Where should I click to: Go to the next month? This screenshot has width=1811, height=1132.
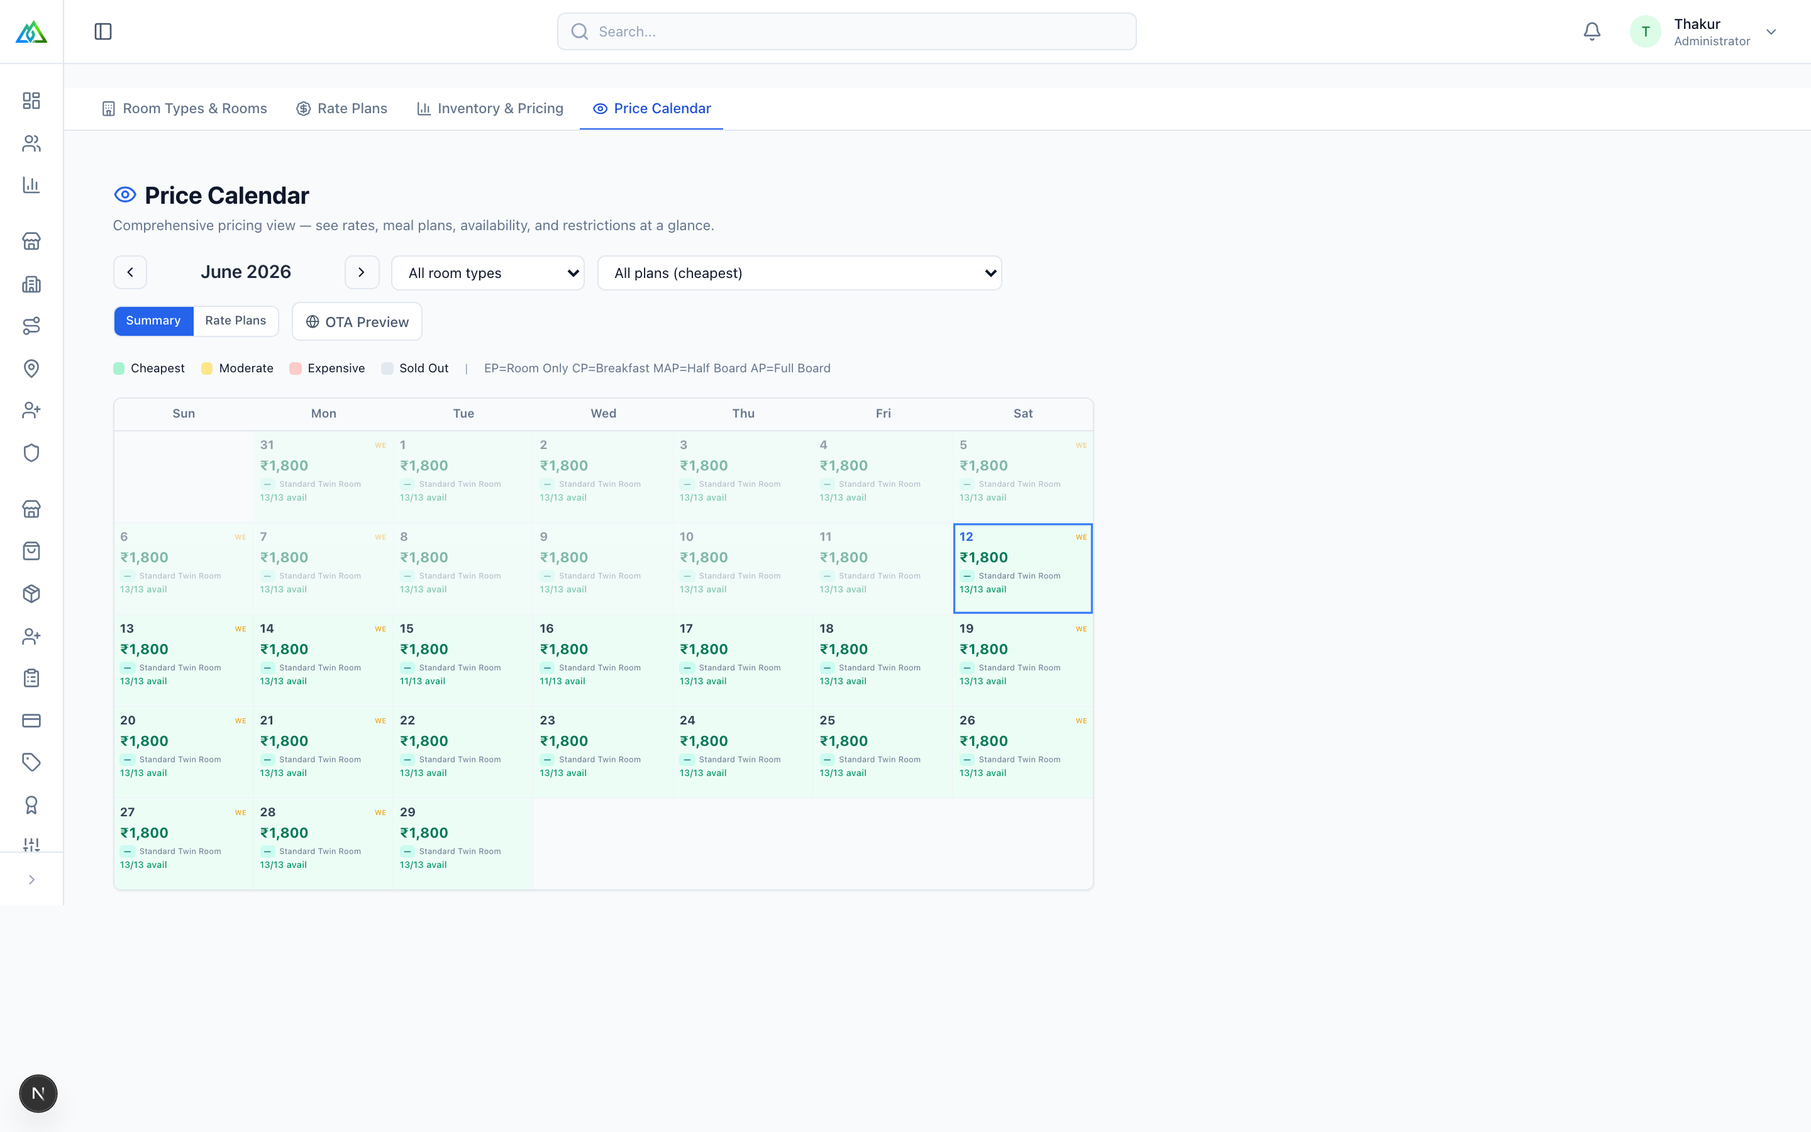[x=362, y=272]
